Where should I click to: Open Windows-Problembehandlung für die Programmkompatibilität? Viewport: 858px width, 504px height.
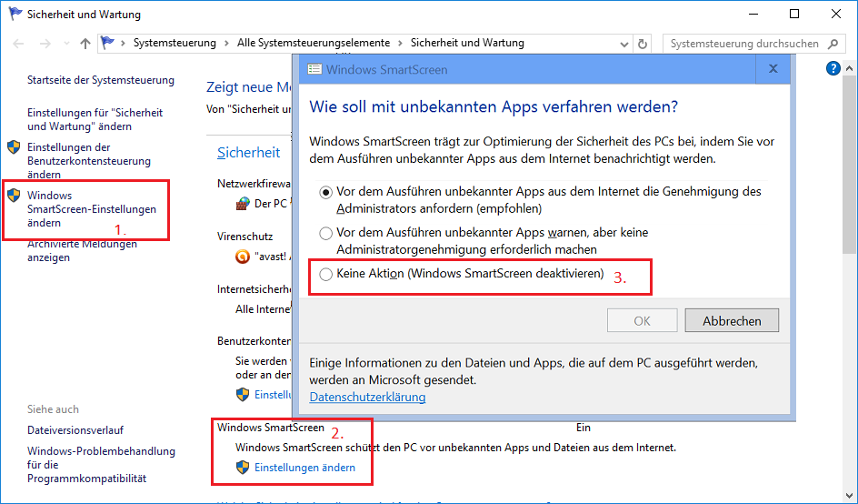click(101, 465)
